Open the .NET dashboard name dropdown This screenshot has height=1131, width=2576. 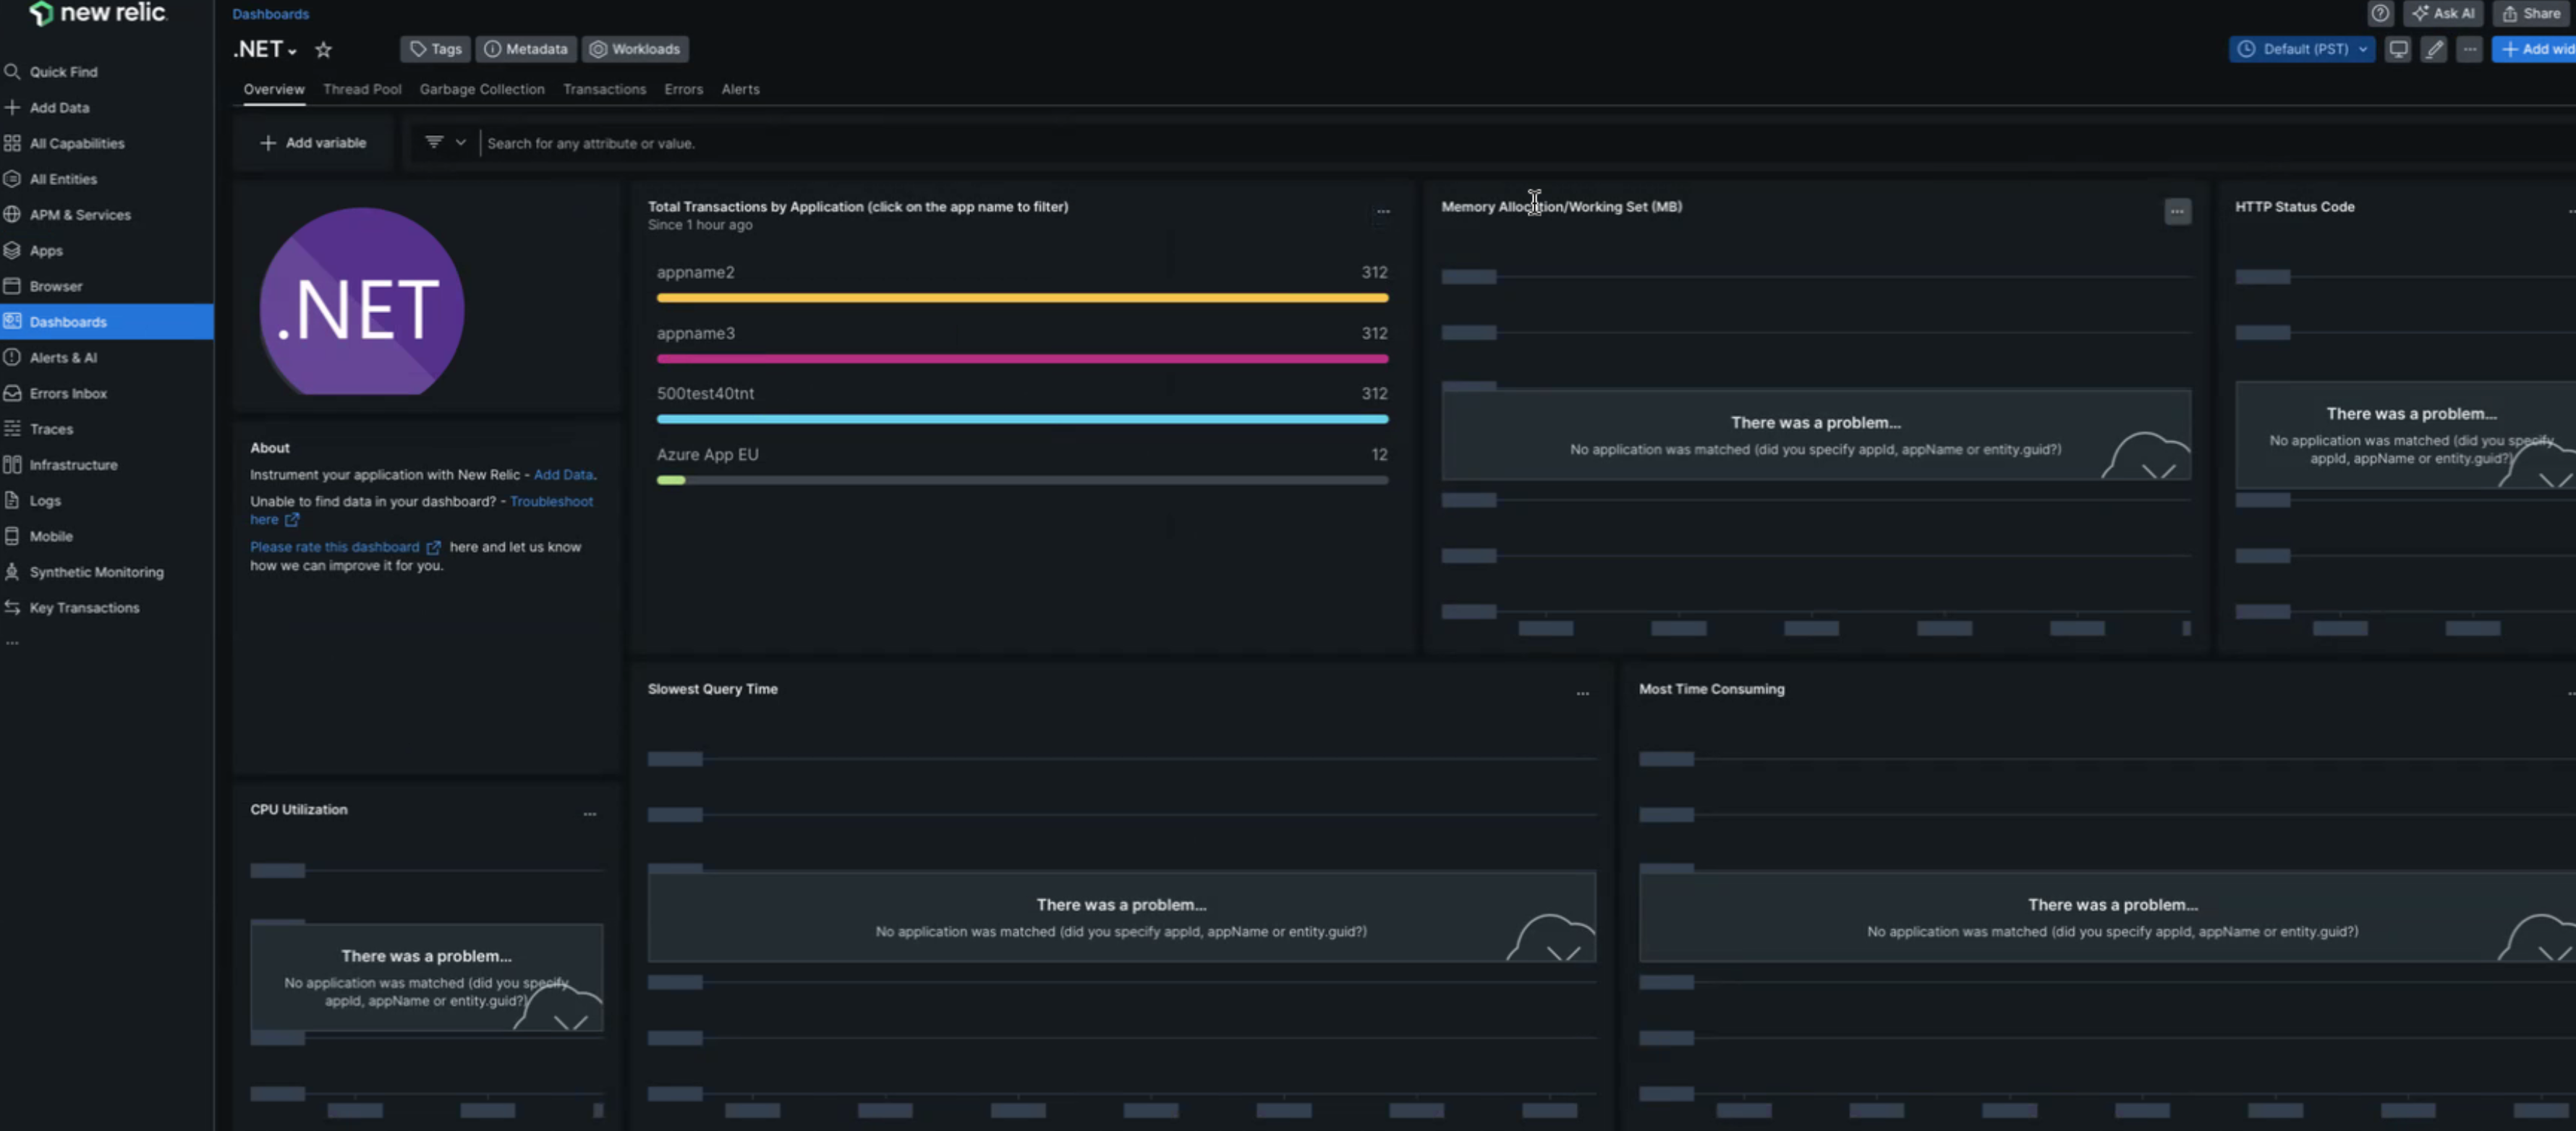265,49
